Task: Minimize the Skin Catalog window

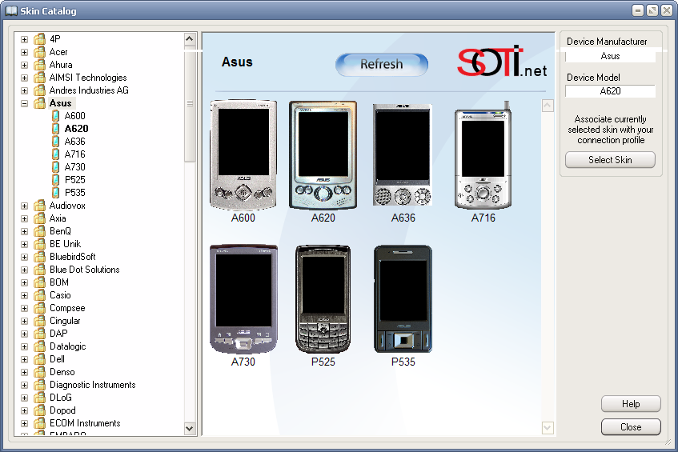Action: pos(638,11)
